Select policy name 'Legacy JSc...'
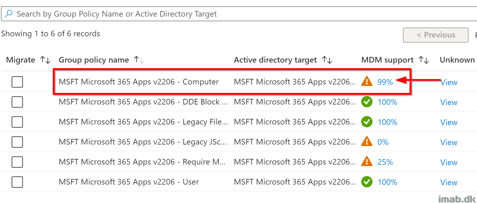 143,142
